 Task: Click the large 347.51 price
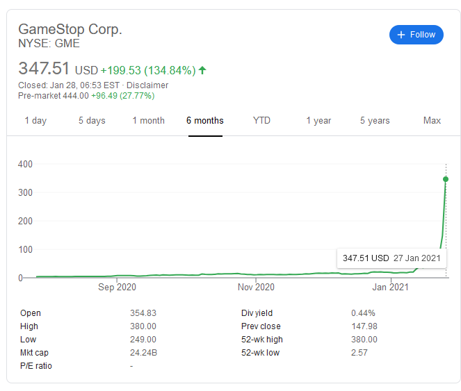[44, 68]
